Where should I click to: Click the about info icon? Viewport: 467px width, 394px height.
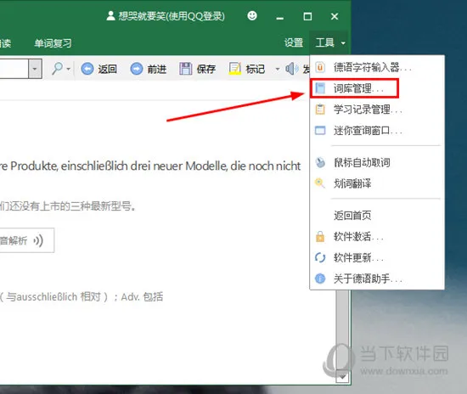pyautogui.click(x=320, y=279)
